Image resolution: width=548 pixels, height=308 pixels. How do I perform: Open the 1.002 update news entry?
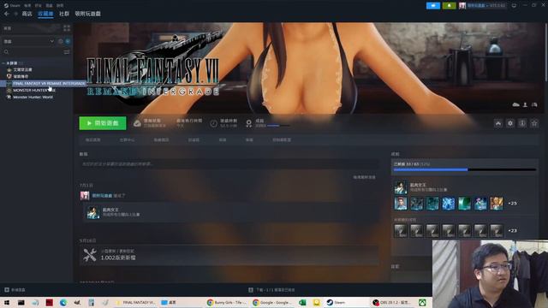tap(229, 255)
